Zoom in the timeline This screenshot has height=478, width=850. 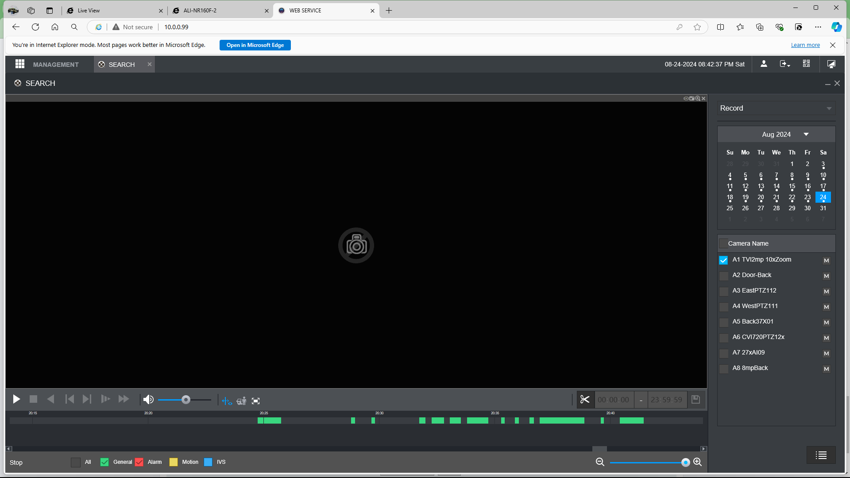(x=697, y=462)
